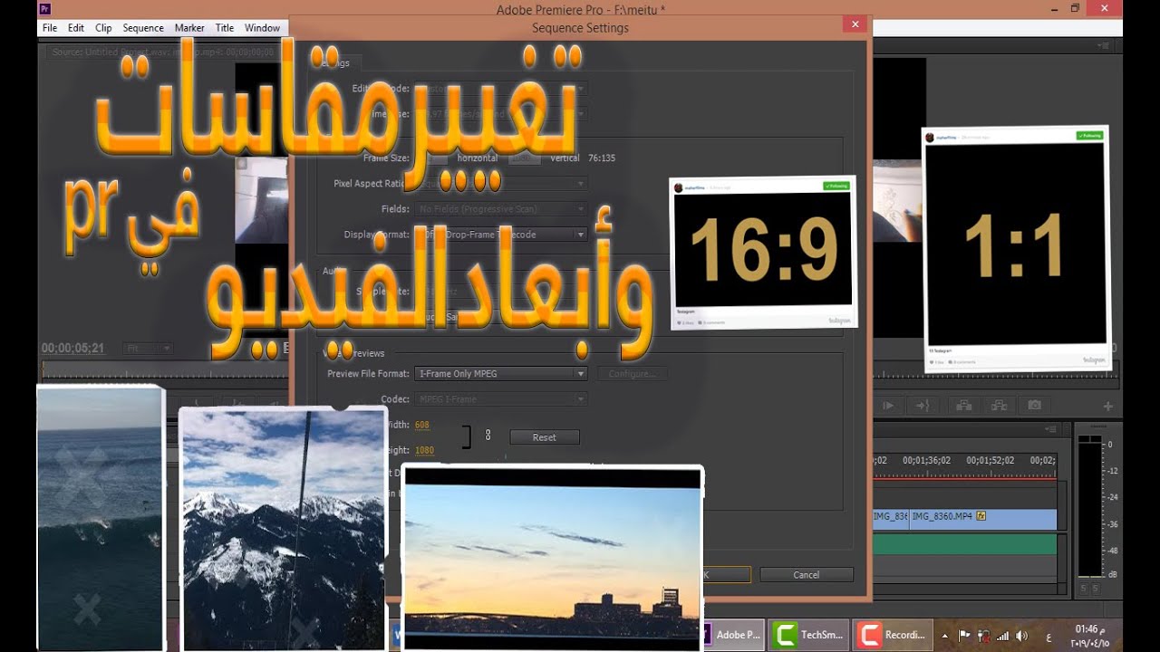
Task: Click the Export Frame camera icon
Action: (1034, 406)
